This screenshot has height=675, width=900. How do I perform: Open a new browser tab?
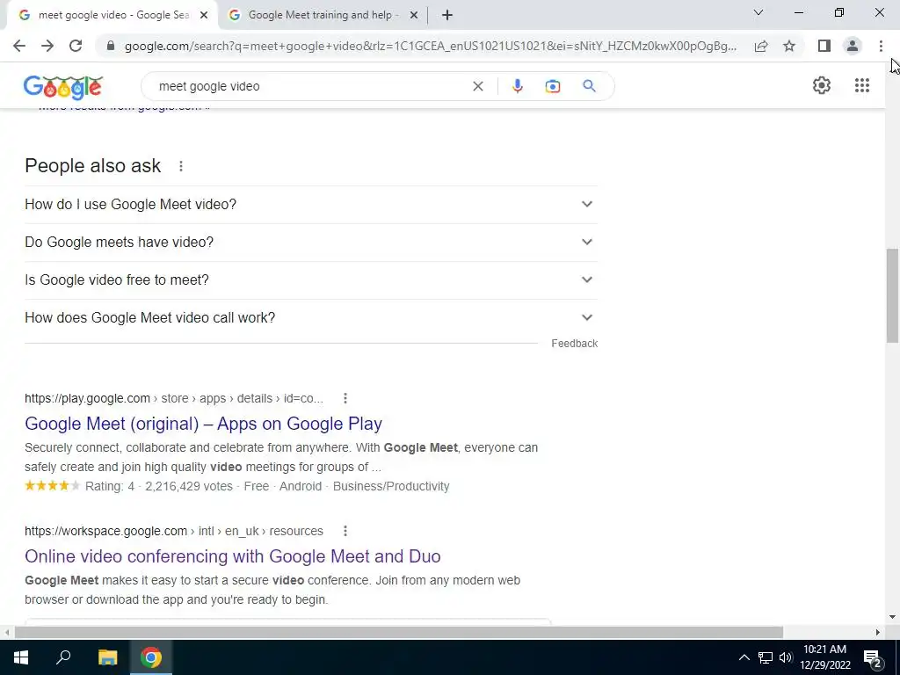[447, 16]
